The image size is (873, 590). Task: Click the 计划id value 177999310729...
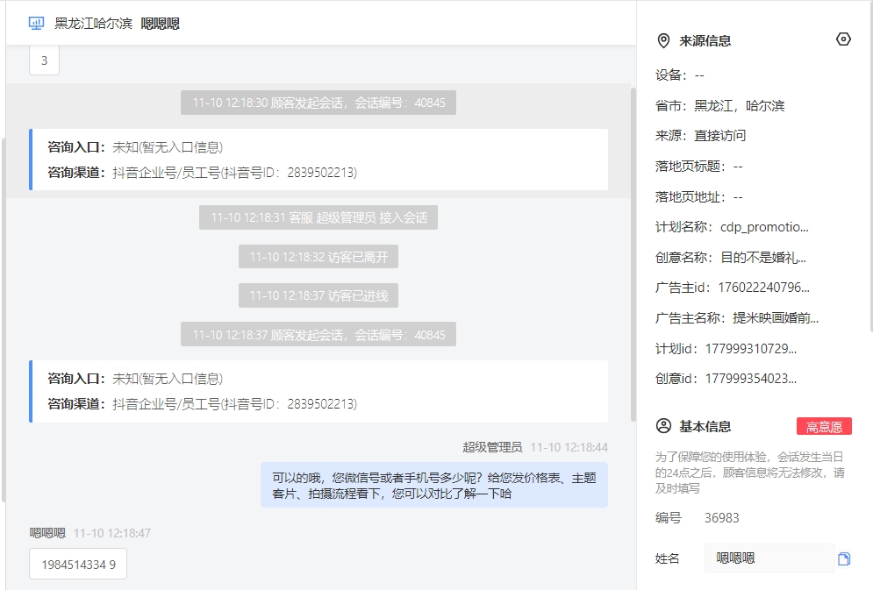click(x=751, y=349)
